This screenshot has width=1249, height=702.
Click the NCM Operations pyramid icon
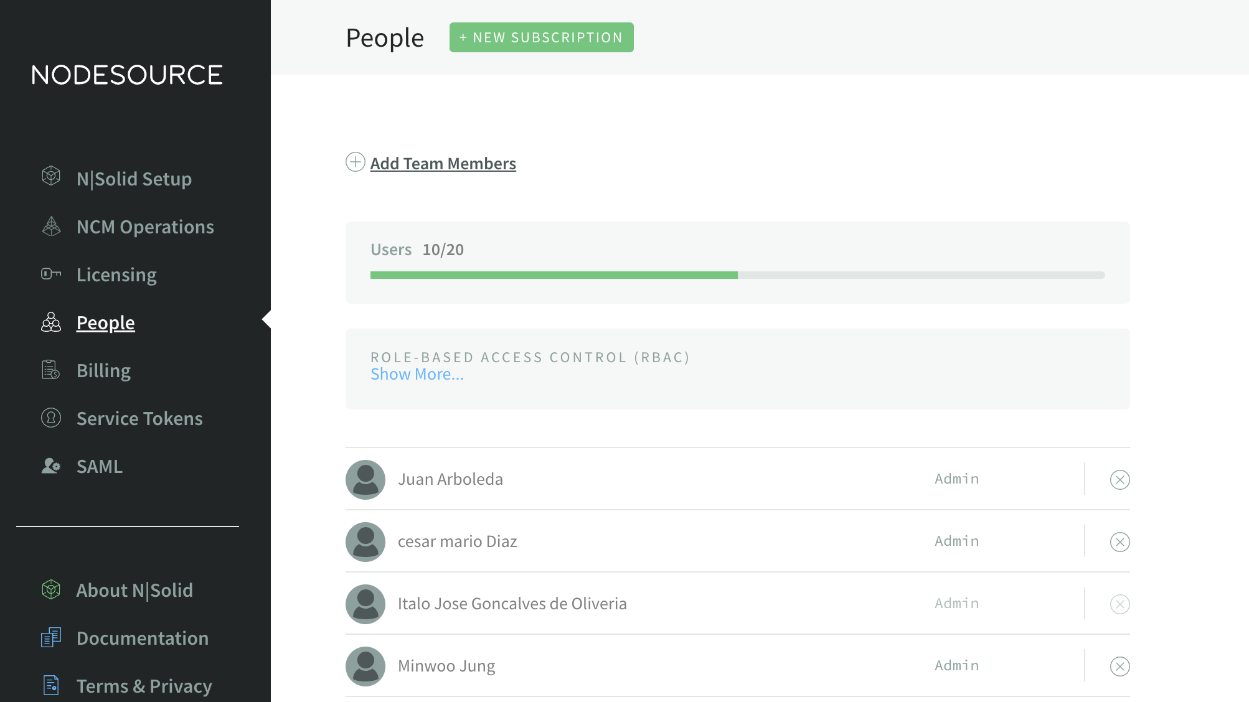point(51,226)
